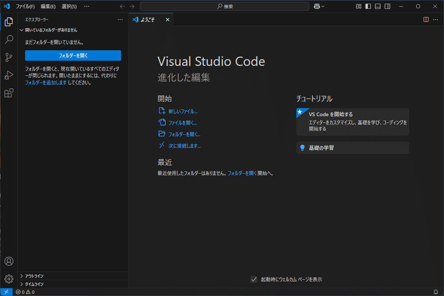The height and width of the screenshot is (296, 444).
Task: Click the VS Code logo in title bar
Action: 6,6
